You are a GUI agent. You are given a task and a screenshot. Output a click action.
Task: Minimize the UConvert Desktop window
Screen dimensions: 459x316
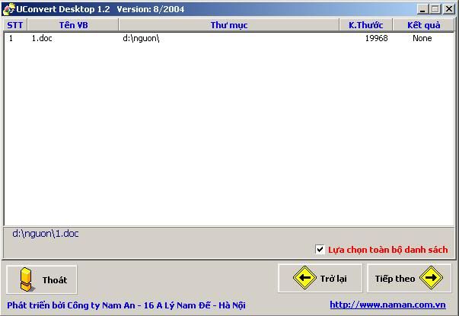pos(422,9)
